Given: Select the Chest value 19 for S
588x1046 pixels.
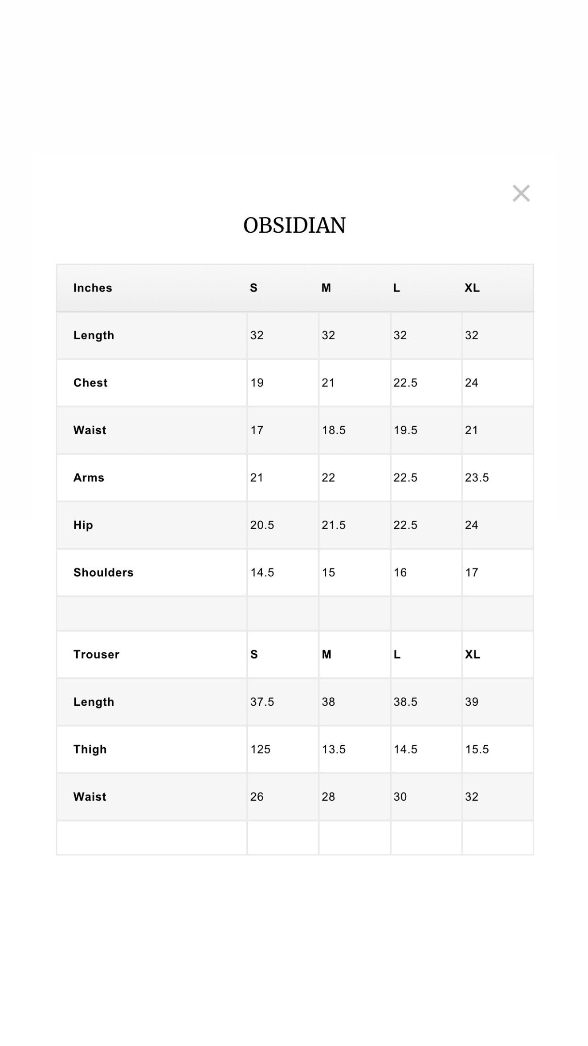Looking at the screenshot, I should (x=257, y=383).
